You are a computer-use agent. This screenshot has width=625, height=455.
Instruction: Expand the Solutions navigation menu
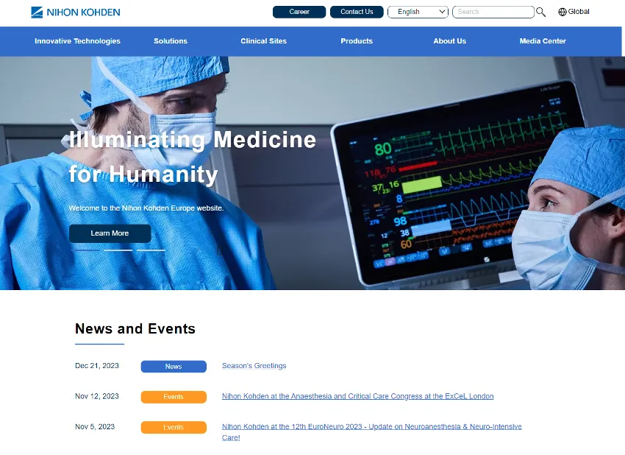click(171, 41)
